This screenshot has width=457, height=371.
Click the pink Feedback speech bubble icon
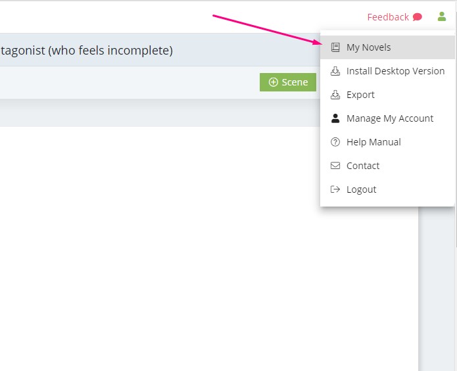tap(418, 17)
